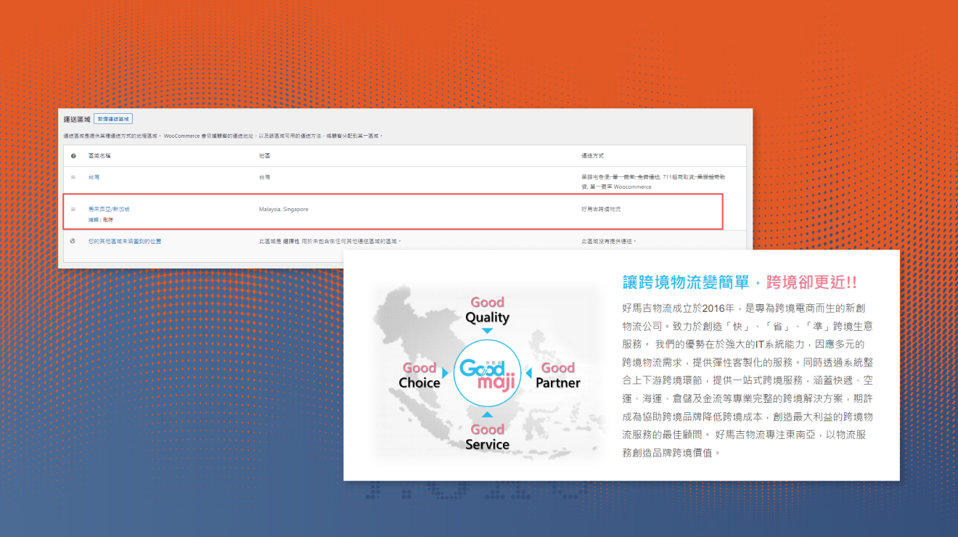
Task: Click 編輯 under 馬來西亞/新加坡
Action: pos(94,219)
